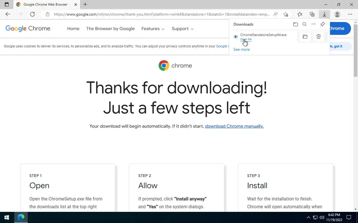
Task: Click the Google Chrome logo
Action: [28, 28]
